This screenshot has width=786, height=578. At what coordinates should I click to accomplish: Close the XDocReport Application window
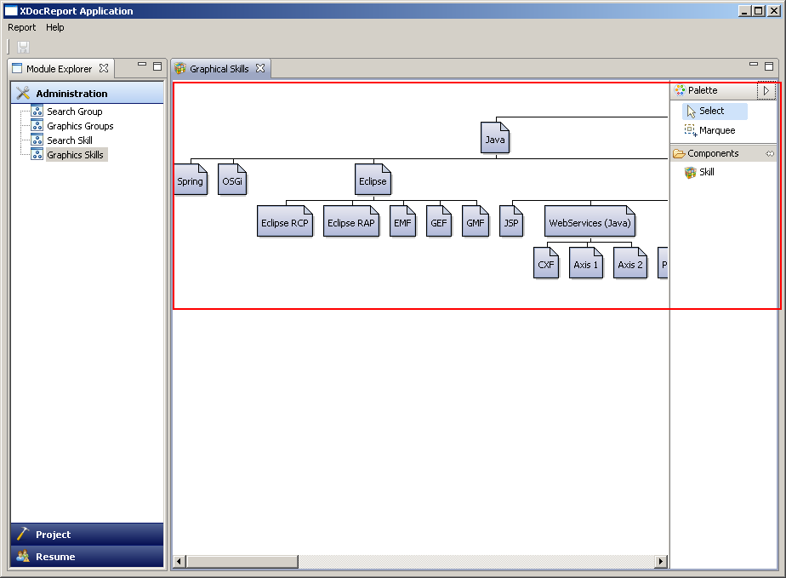(774, 11)
